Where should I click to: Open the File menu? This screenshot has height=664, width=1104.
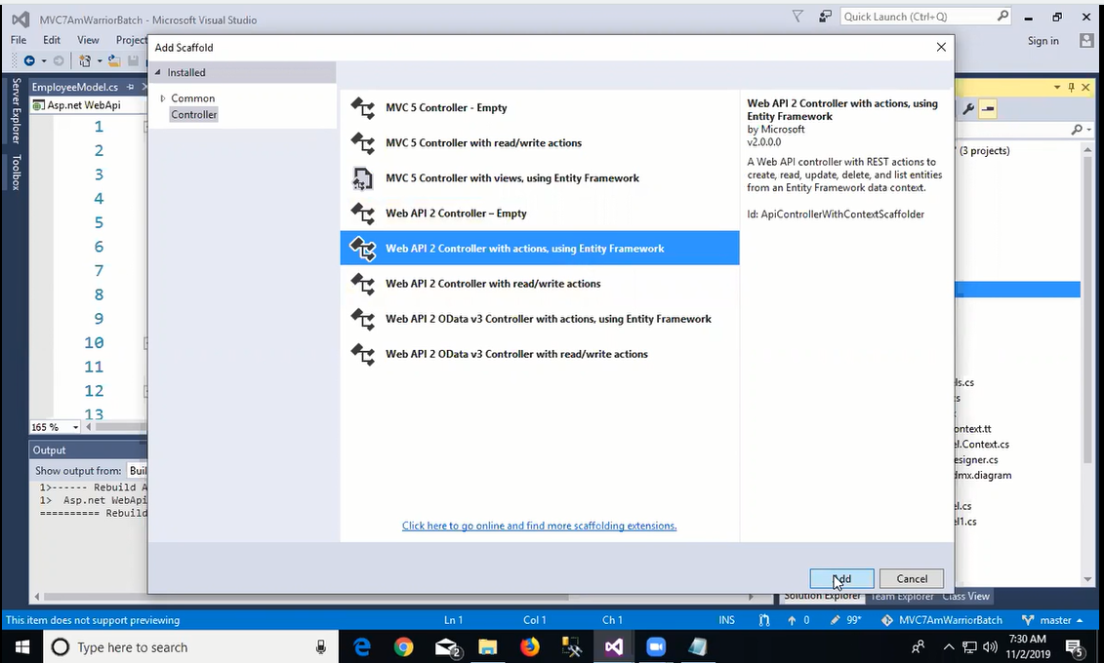pyautogui.click(x=19, y=40)
